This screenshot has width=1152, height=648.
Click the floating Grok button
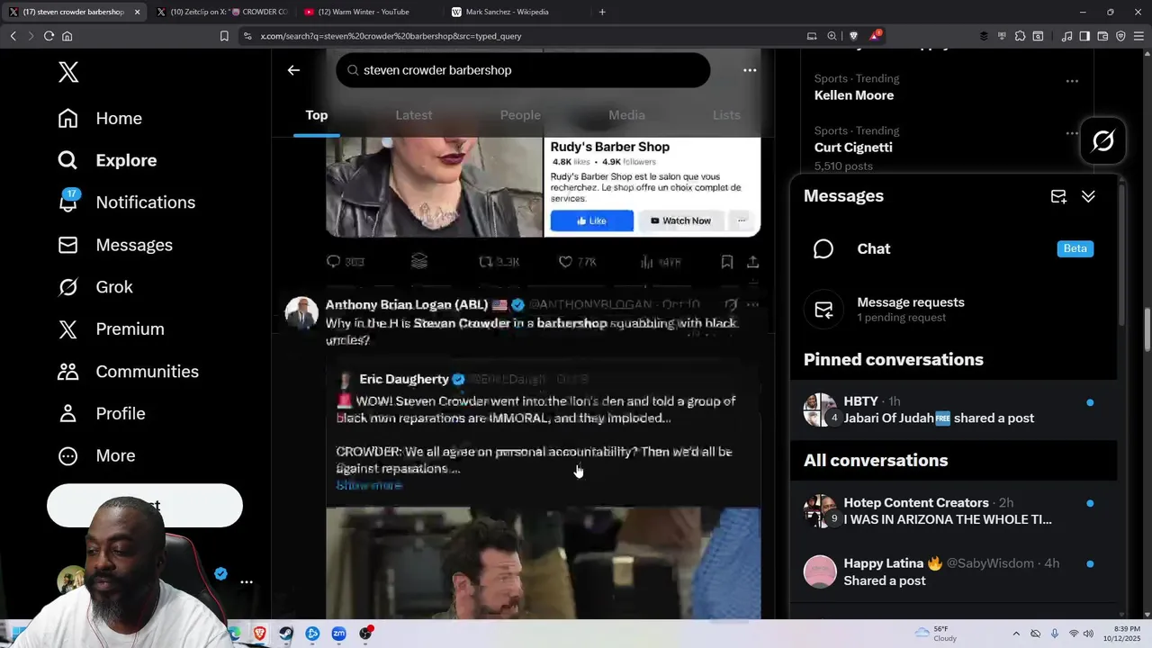tap(1103, 141)
